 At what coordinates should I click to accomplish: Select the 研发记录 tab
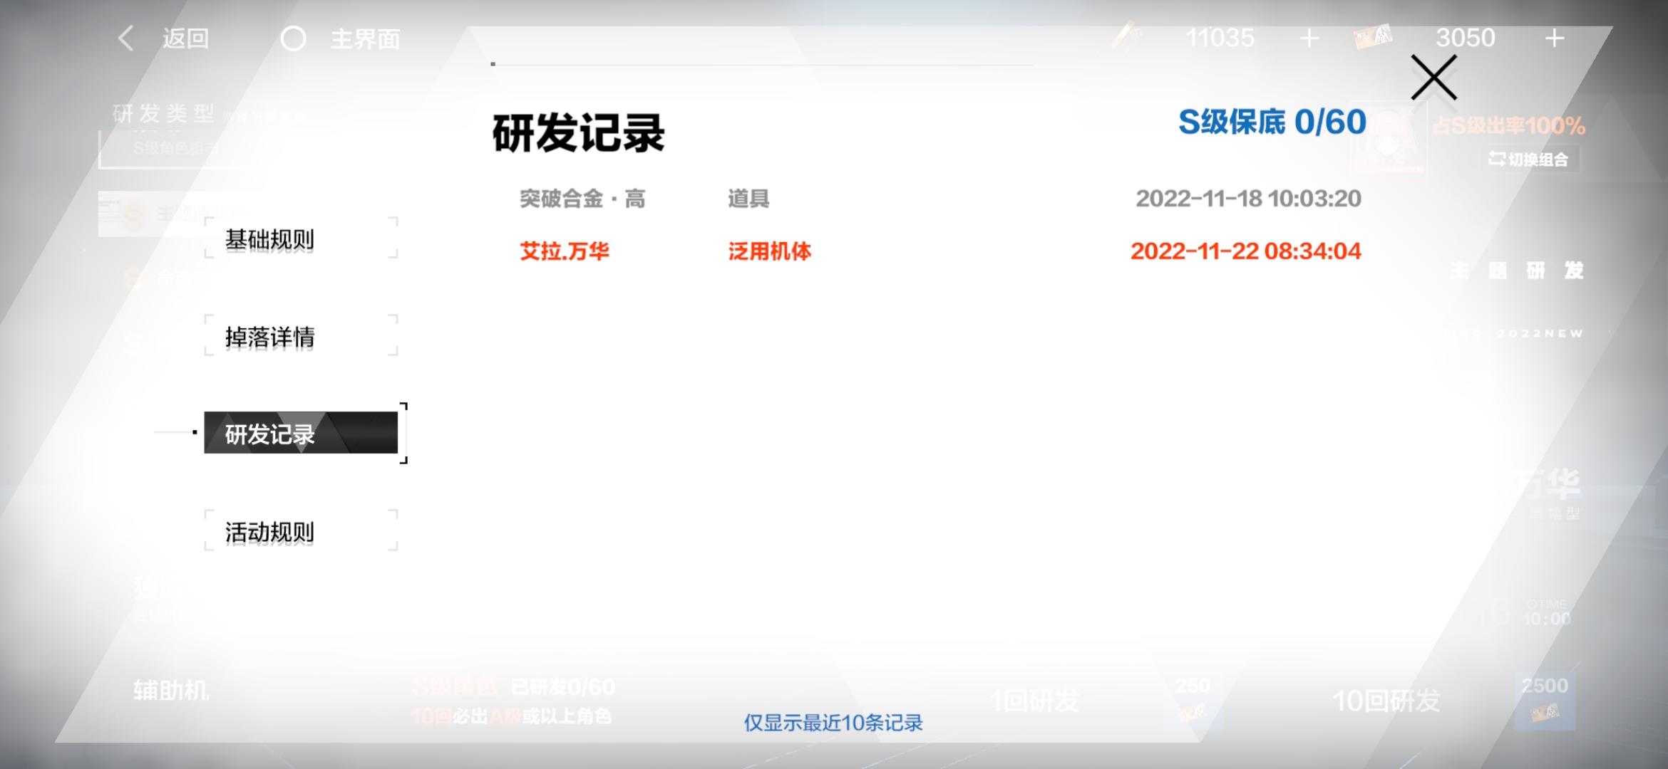[301, 432]
